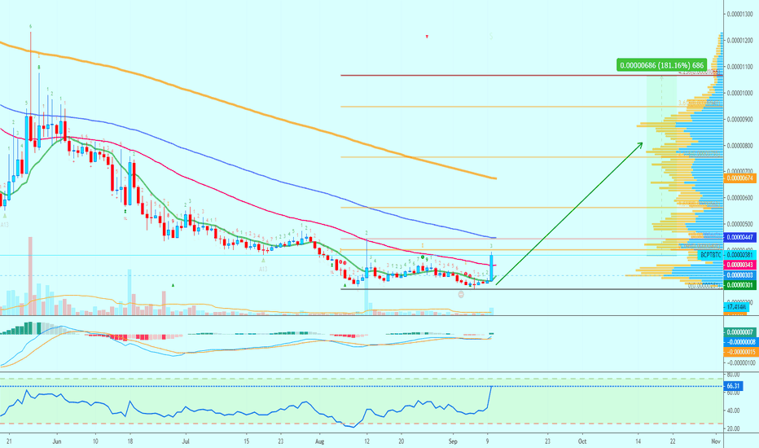The width and height of the screenshot is (759, 448).
Task: Click the cyan 0.00000381 current price tag
Action: tap(740, 255)
